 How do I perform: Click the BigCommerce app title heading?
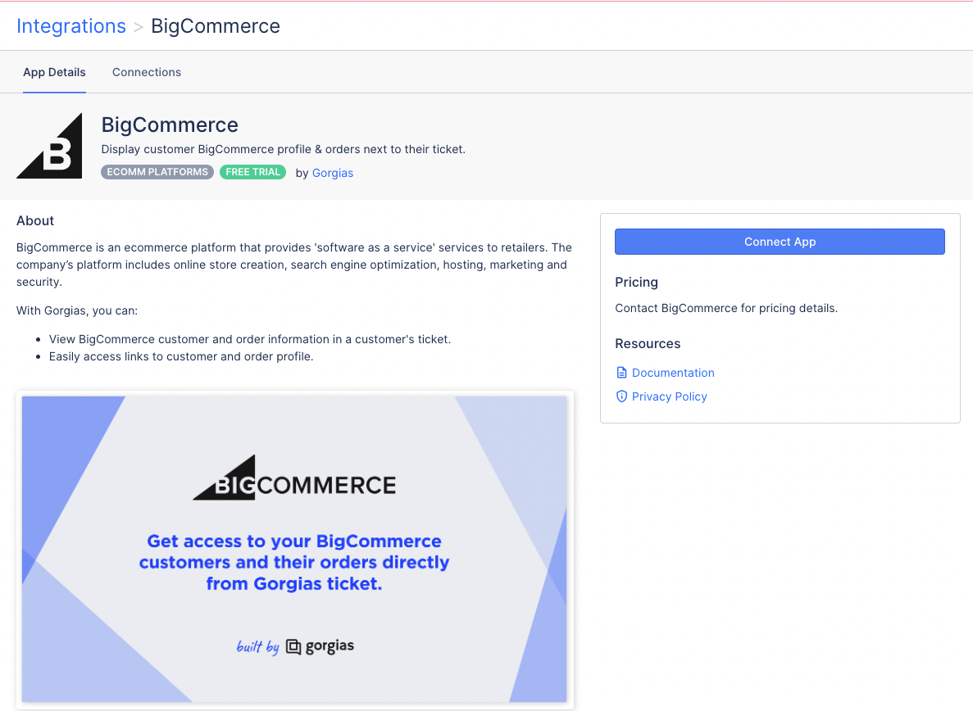(x=170, y=125)
